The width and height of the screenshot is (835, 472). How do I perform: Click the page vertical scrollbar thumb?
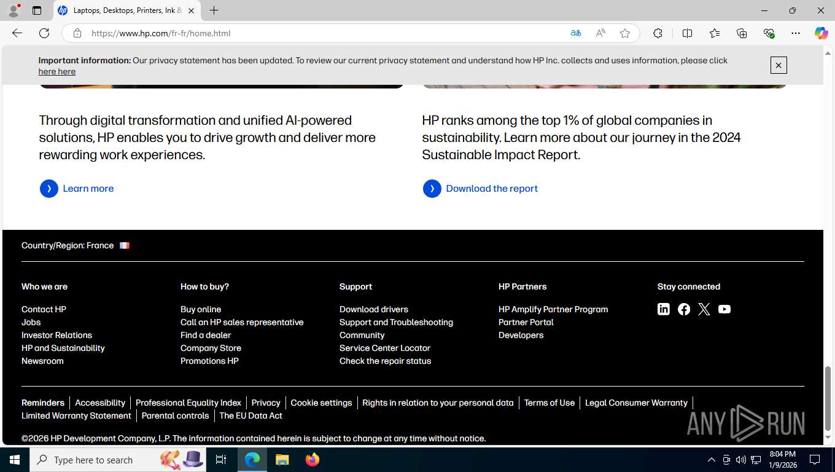828,398
